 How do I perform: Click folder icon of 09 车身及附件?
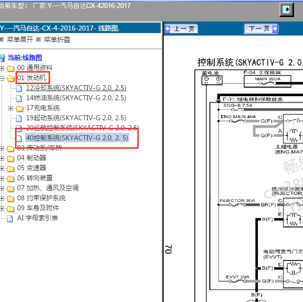click(11, 209)
